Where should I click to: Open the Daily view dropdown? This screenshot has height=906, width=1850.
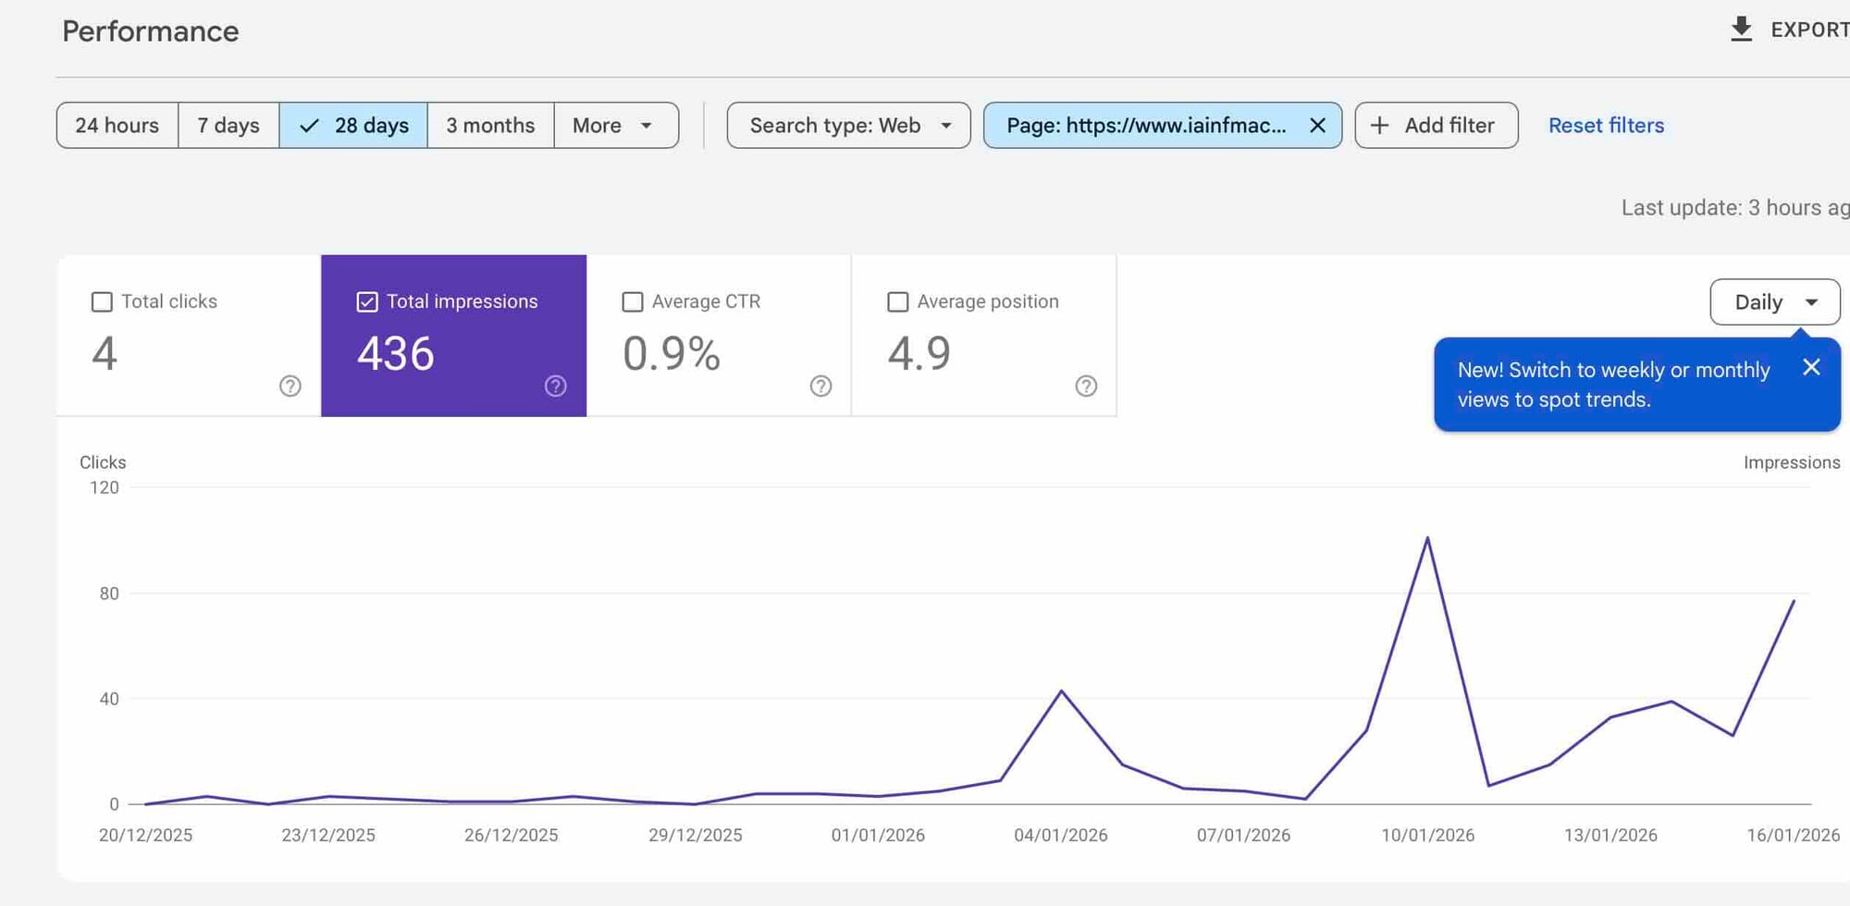pos(1773,301)
